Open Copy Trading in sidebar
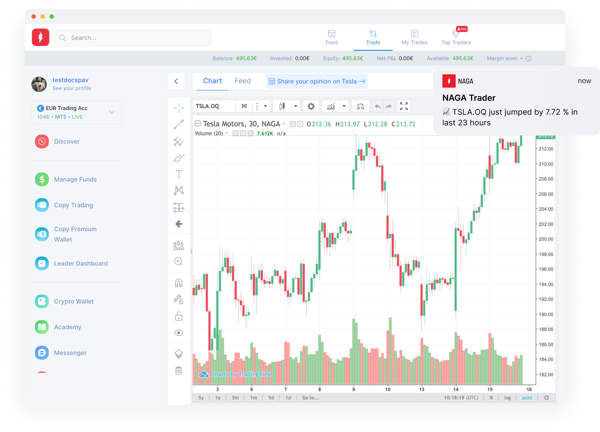 pyautogui.click(x=64, y=205)
